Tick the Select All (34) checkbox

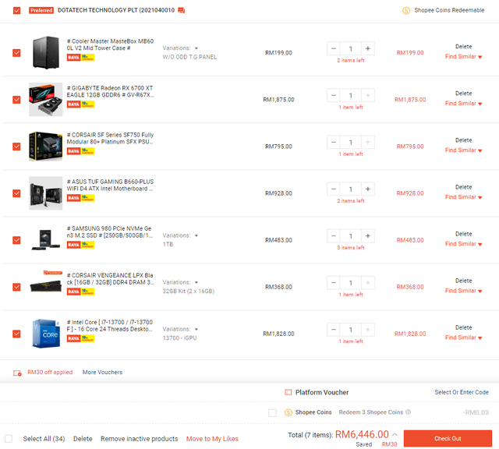9,439
